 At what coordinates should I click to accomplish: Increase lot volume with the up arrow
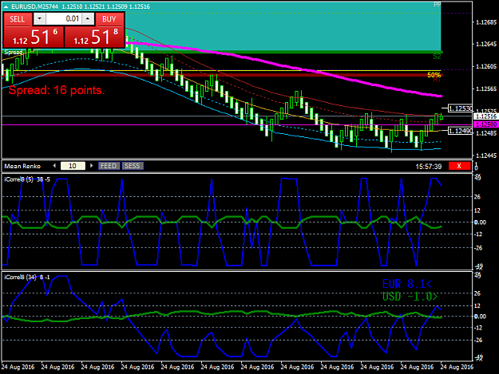coord(88,19)
